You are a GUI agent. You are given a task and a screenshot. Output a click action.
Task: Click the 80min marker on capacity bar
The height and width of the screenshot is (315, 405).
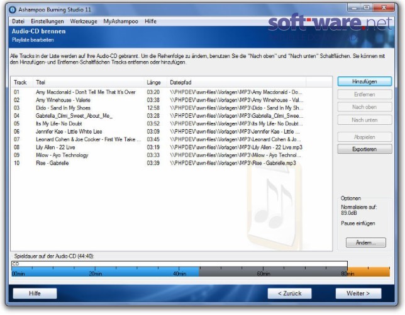tap(347, 273)
